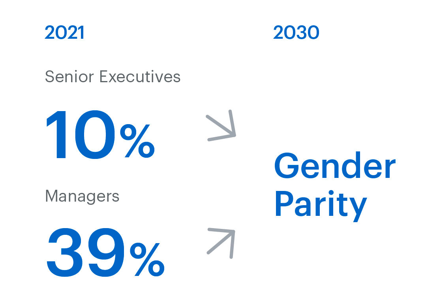This screenshot has width=426, height=304.
Task: Click the downward-pointing arrow beside 10%
Action: pyautogui.click(x=222, y=126)
